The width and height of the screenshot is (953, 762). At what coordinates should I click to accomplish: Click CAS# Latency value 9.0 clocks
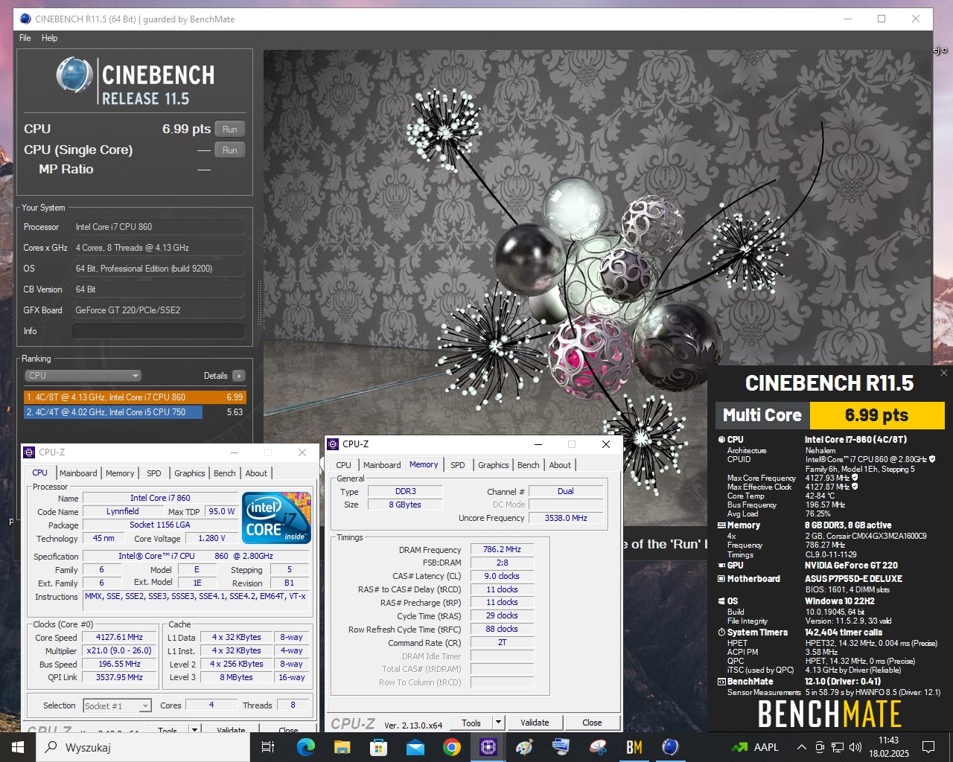pos(502,576)
